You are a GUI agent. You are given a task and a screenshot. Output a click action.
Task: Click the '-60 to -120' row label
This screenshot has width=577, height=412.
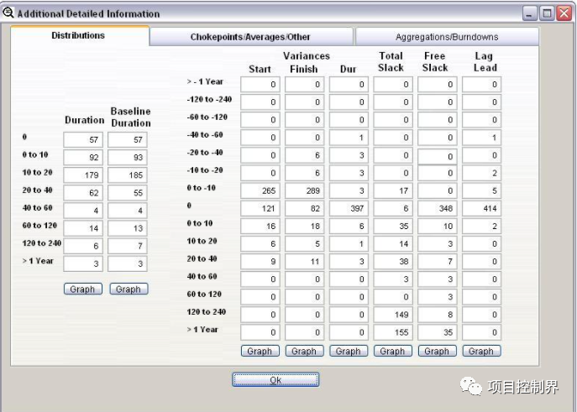[207, 117]
